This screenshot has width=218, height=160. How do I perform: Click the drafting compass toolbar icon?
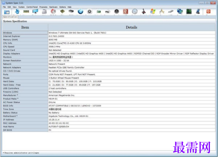(162, 11)
